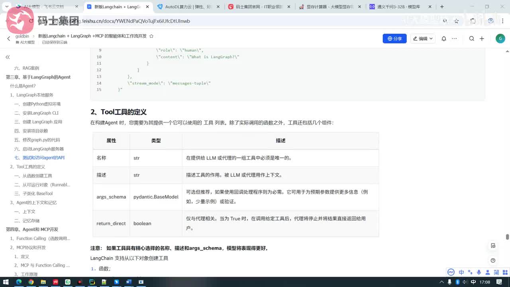510x287 pixels.
Task: Select highlighted 七、测试和访问agent的API entry
Action: [39, 158]
